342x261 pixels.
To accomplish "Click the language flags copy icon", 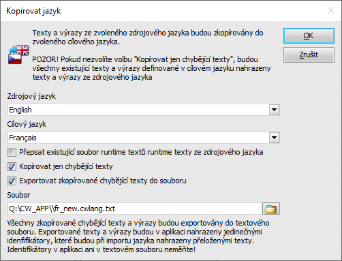I will (18, 55).
